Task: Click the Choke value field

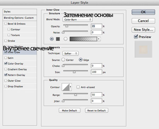Action: (96, 66)
